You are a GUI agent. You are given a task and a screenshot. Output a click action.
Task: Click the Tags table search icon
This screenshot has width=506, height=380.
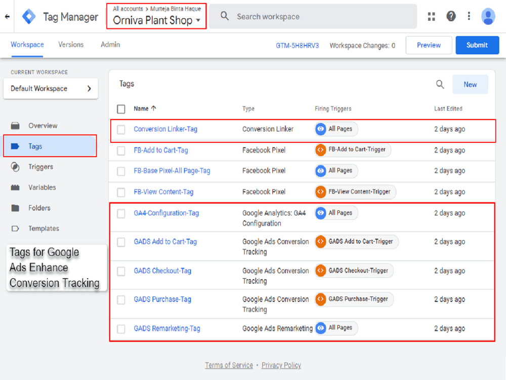click(440, 84)
